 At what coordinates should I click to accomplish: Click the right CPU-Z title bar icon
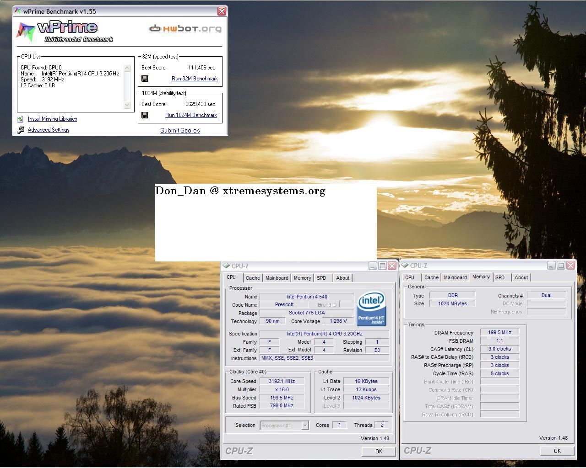[405, 265]
